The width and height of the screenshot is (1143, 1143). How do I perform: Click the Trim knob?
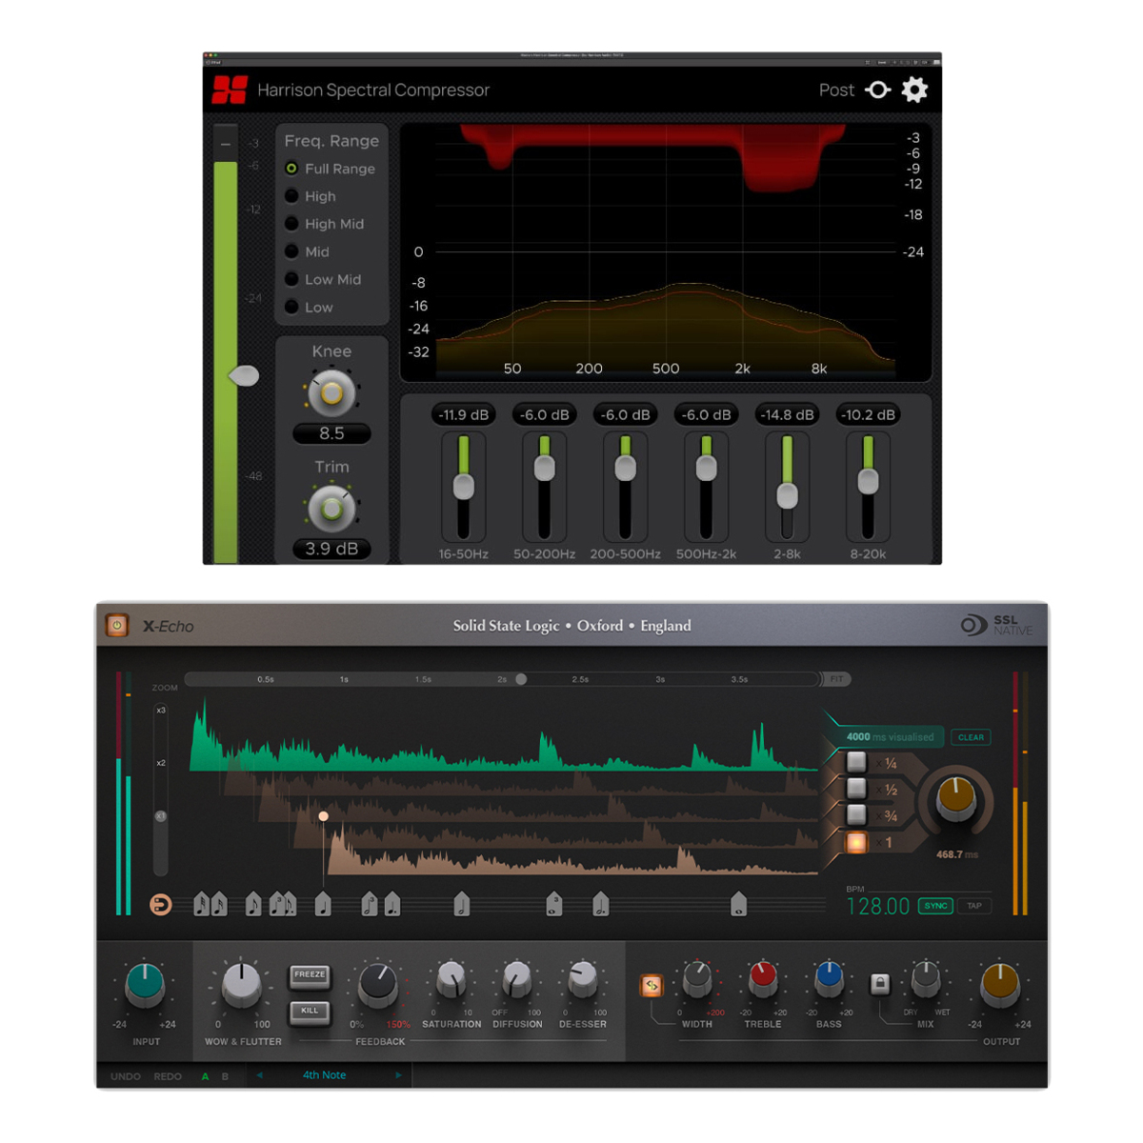pyautogui.click(x=331, y=509)
